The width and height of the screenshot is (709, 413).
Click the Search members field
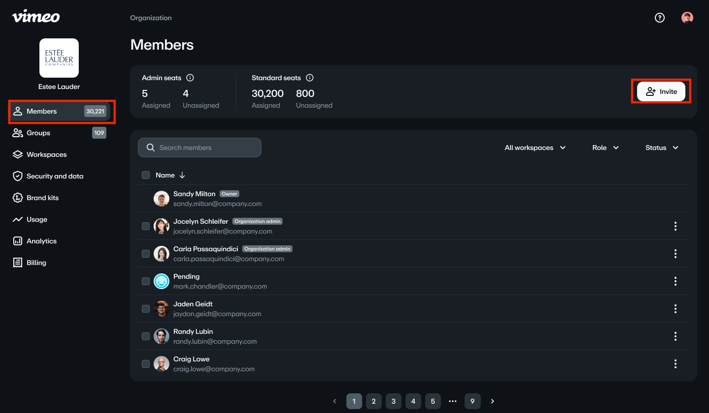(199, 147)
